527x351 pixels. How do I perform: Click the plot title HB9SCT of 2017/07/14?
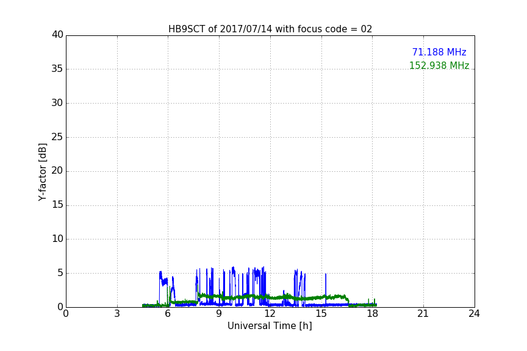pos(270,29)
